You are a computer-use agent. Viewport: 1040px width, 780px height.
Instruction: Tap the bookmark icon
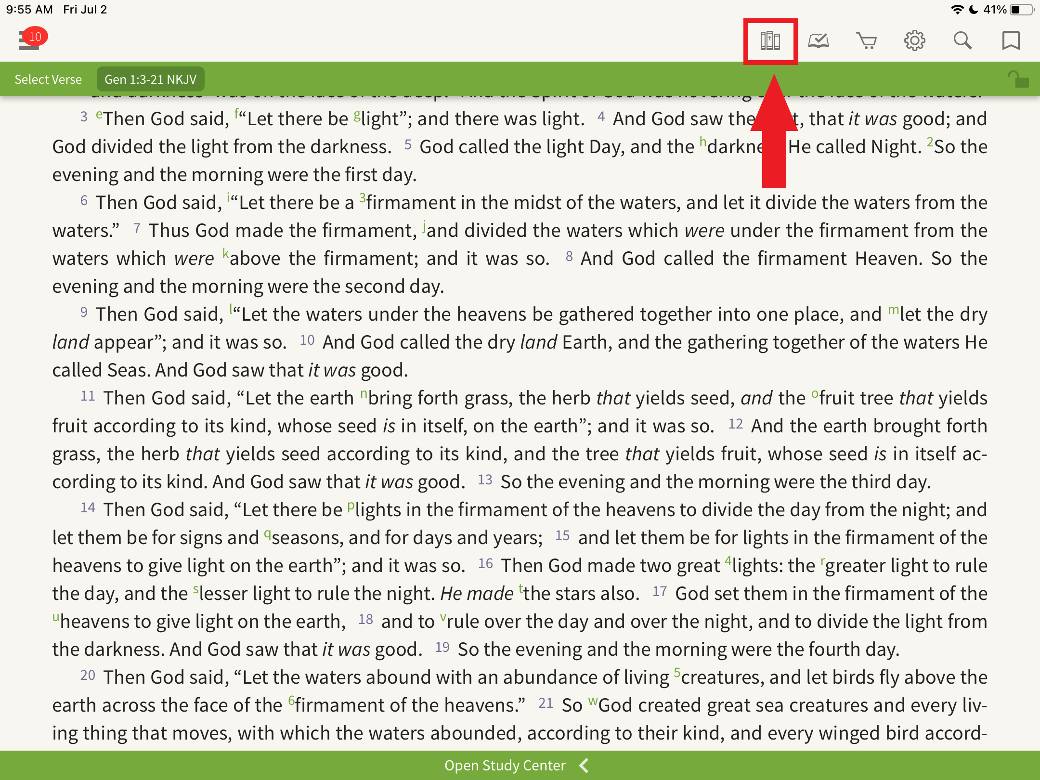pyautogui.click(x=1011, y=41)
